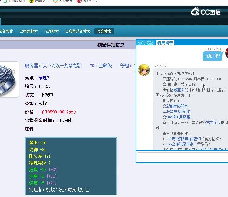
Task: Click the price ￥79999.00（元）
Action: (x=59, y=112)
